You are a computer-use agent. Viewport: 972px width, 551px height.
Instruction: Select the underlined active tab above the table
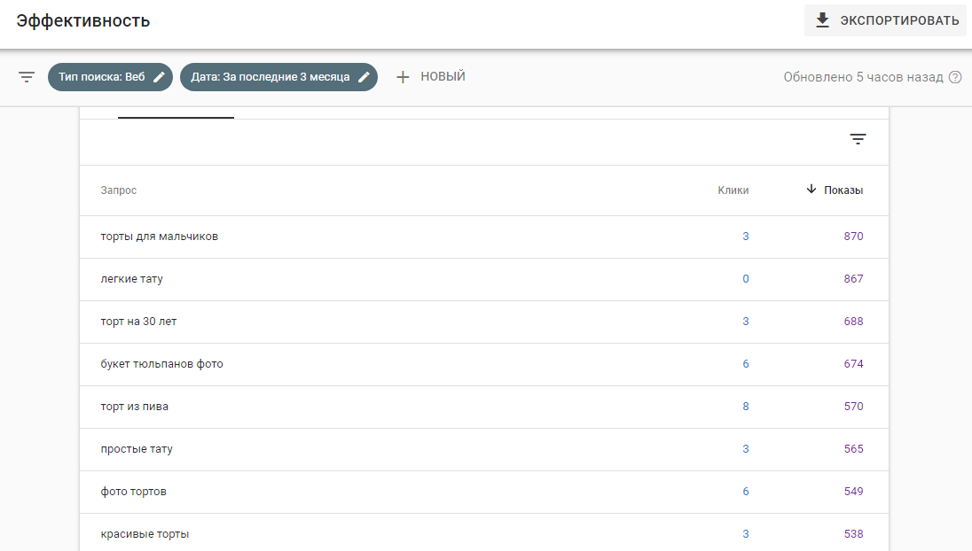[176, 113]
